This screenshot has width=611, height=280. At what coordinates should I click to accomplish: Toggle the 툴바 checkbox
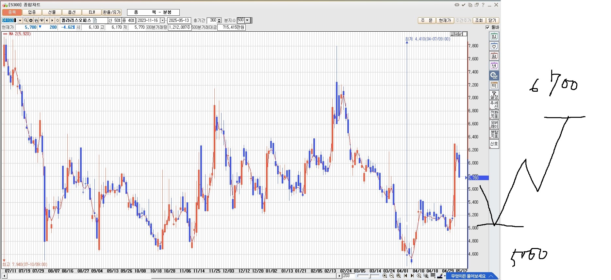pos(487,27)
